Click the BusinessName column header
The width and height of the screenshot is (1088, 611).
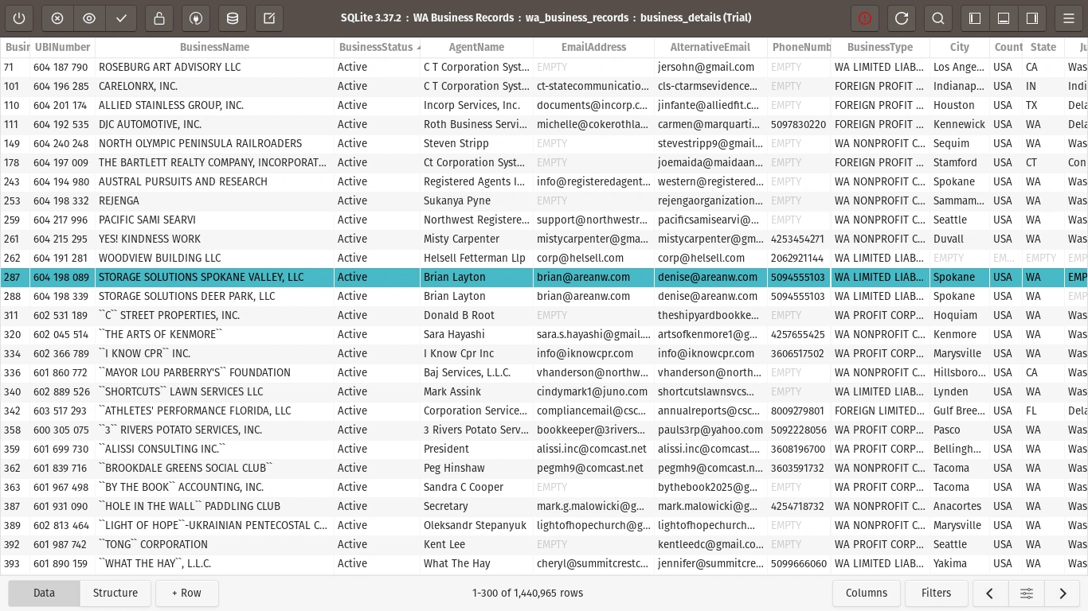coord(214,47)
